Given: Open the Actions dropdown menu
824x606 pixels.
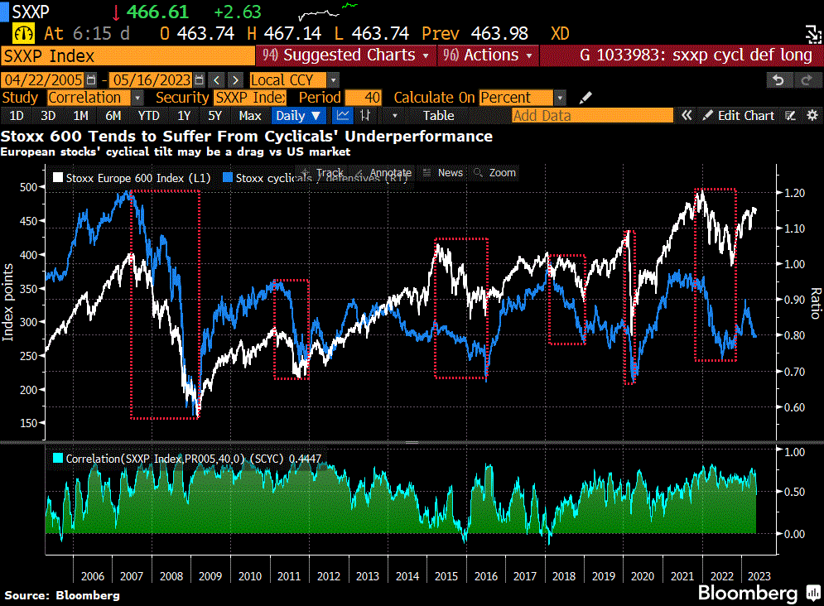Looking at the screenshot, I should [488, 55].
